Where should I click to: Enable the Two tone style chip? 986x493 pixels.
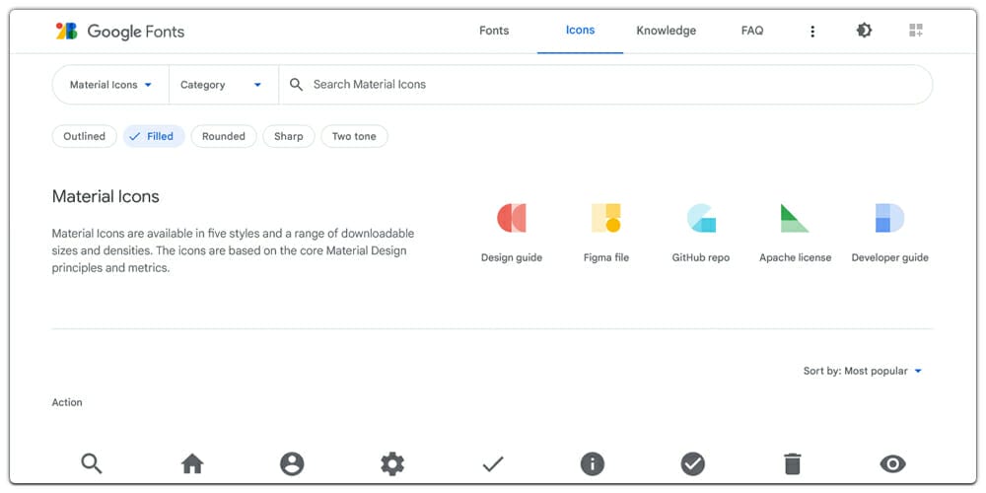pyautogui.click(x=354, y=136)
